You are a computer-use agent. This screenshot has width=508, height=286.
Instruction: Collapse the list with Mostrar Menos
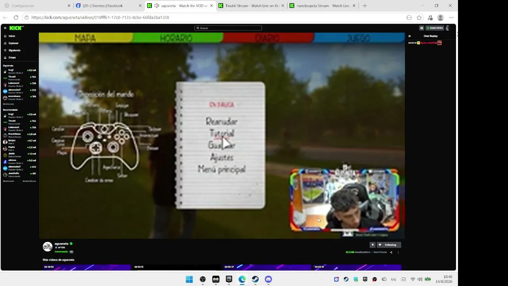[29, 181]
